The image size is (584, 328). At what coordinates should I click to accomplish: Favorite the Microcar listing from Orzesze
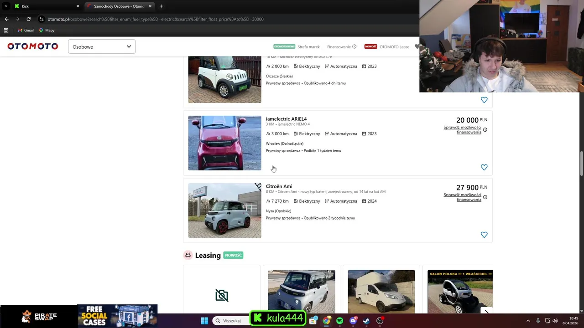[484, 100]
